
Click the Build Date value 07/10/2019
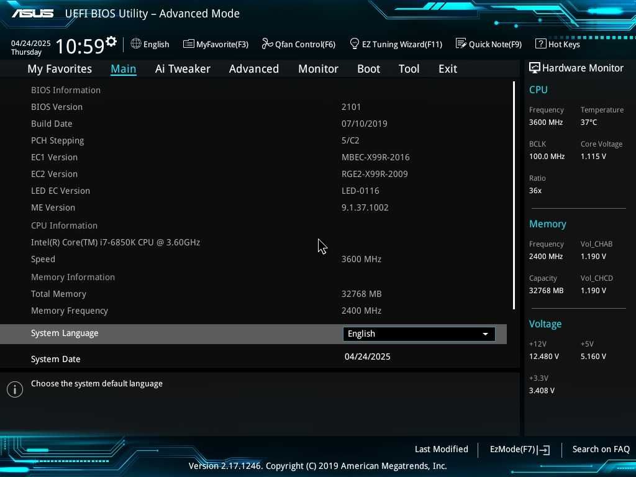tap(364, 124)
